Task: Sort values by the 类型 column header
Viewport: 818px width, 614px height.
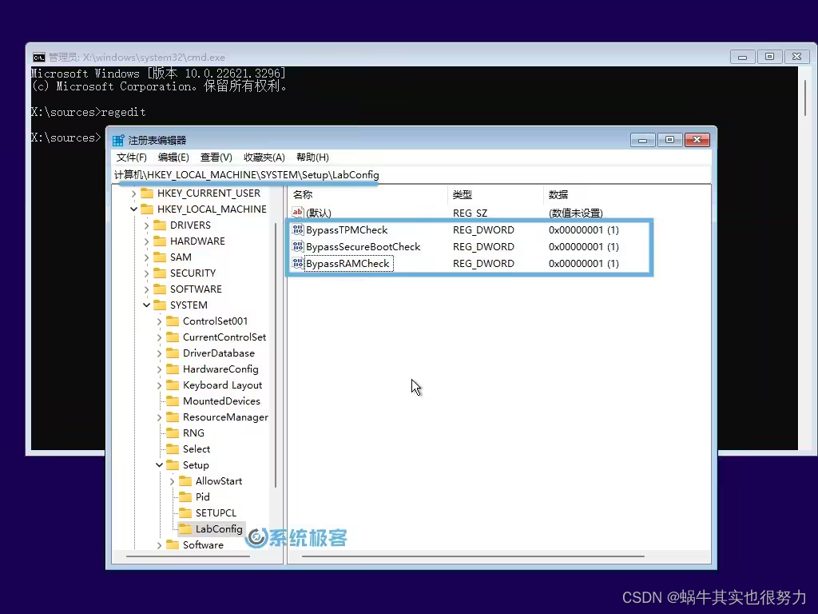Action: coord(495,195)
